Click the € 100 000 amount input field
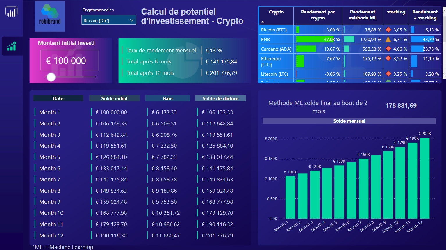 pyautogui.click(x=69, y=60)
